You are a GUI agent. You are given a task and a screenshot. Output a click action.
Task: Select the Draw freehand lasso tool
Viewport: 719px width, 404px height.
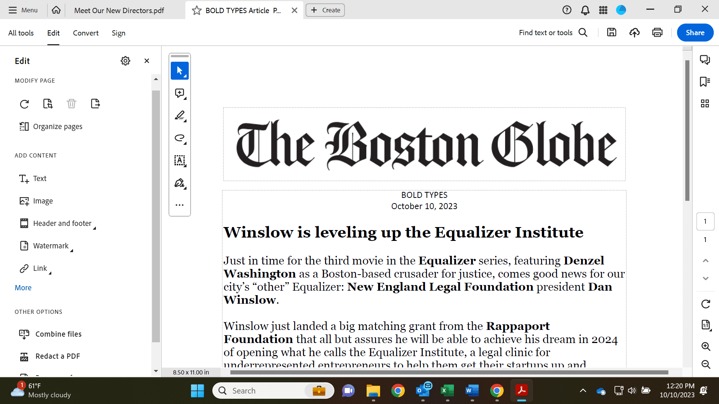[x=180, y=138]
